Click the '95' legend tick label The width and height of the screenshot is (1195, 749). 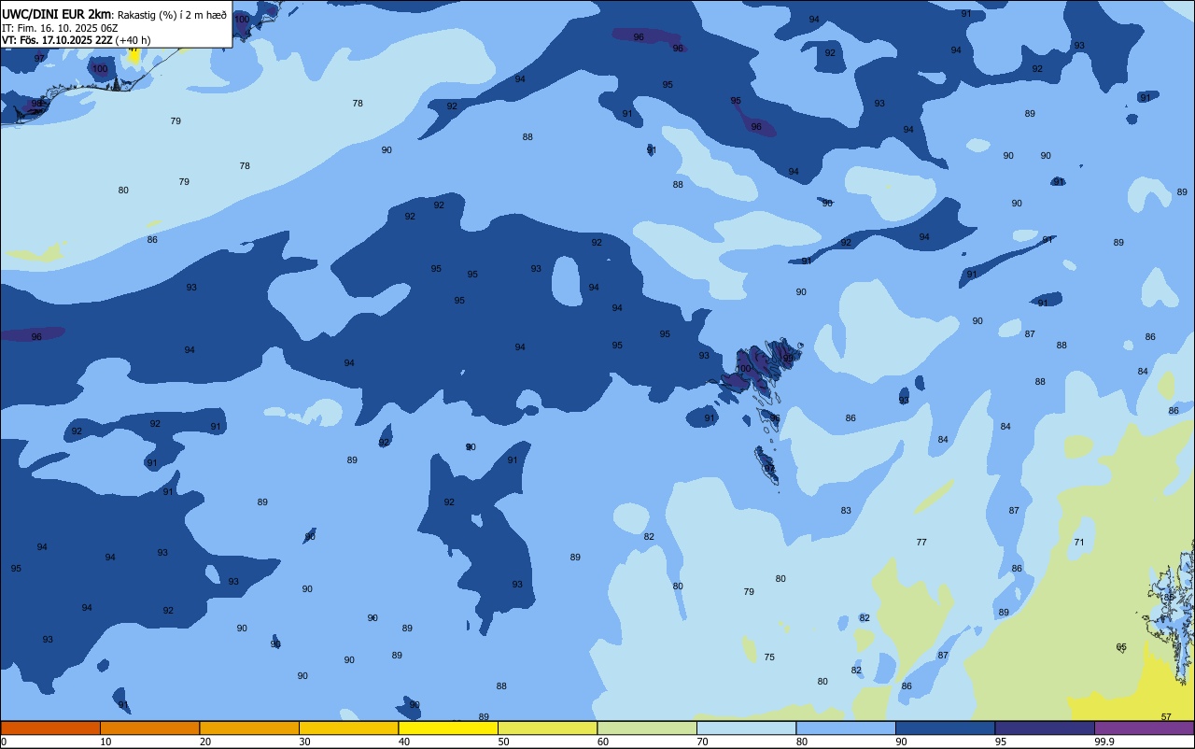click(x=1001, y=742)
